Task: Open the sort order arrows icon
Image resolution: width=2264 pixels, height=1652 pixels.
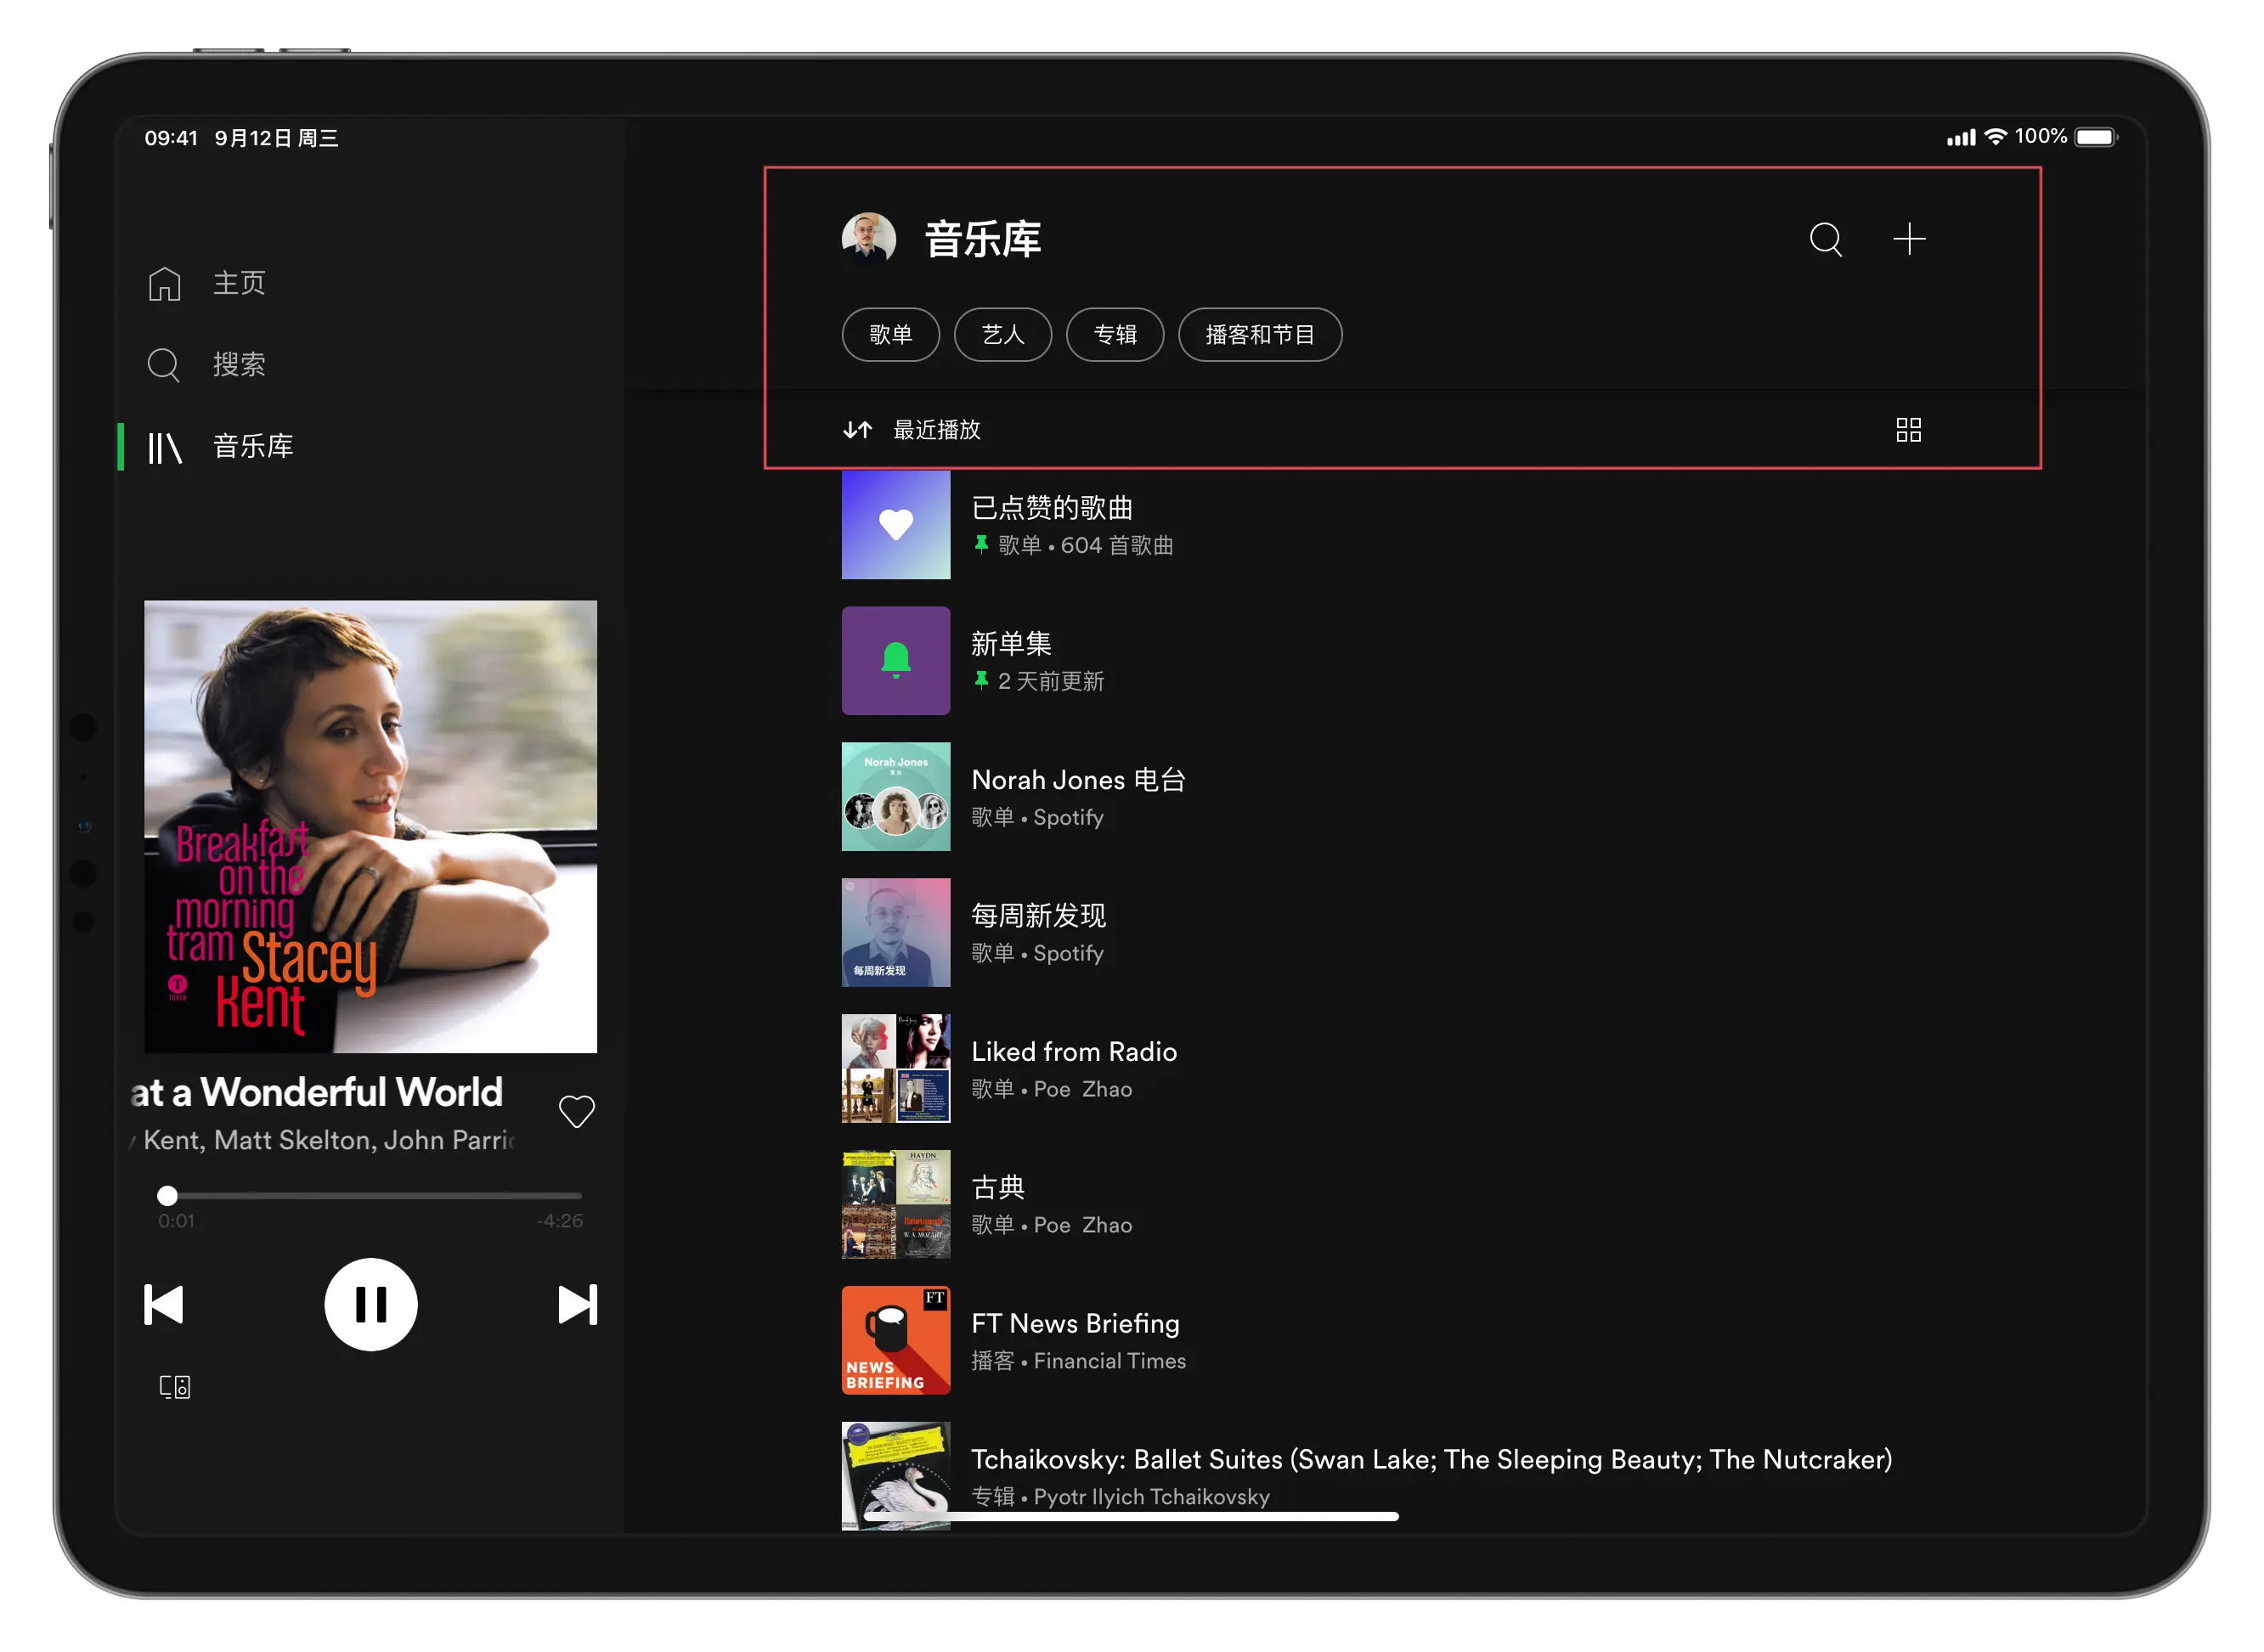Action: click(857, 430)
